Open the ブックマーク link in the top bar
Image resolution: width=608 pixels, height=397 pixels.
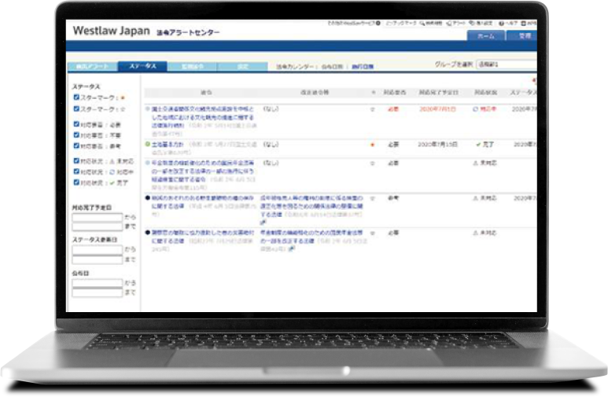pos(401,24)
